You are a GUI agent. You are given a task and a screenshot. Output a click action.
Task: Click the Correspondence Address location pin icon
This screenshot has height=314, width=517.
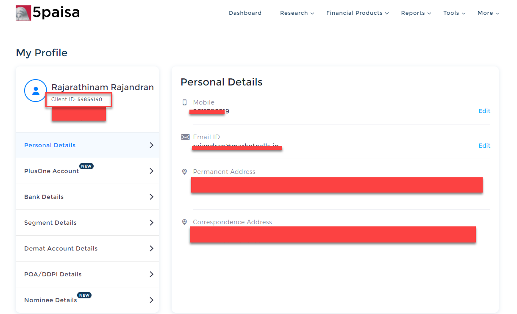(x=184, y=222)
